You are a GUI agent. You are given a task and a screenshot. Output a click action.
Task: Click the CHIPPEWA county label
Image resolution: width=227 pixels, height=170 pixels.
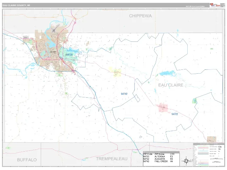(x=140, y=16)
